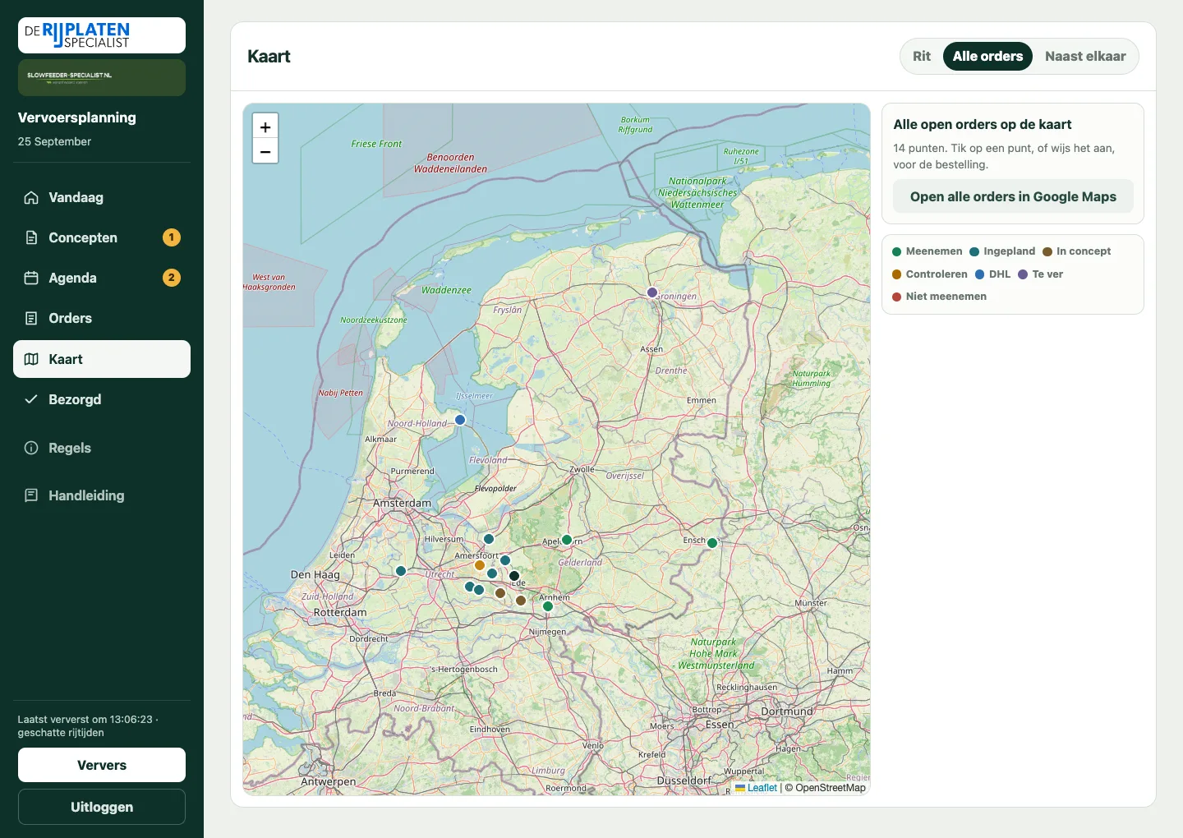Open Handleiding via its book icon

pyautogui.click(x=31, y=495)
